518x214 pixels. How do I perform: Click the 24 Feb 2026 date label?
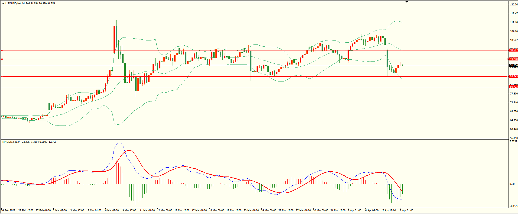click(x=8, y=210)
